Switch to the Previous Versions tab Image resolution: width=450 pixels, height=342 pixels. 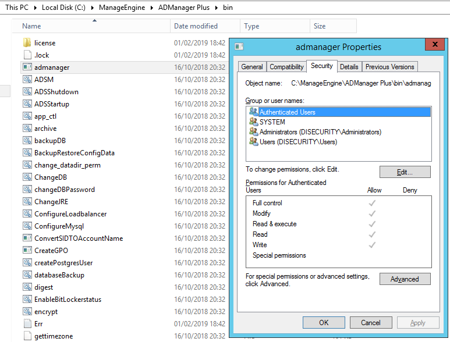tap(389, 67)
